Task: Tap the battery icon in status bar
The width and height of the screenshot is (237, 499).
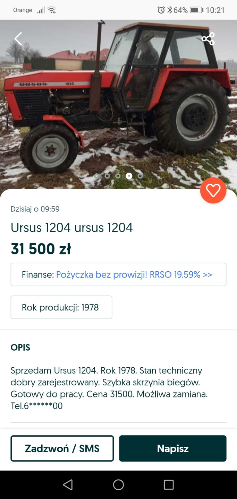Action: click(196, 10)
